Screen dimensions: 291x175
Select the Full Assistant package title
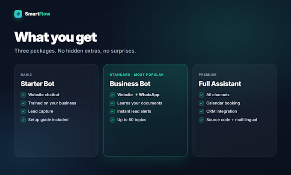[x=220, y=84]
